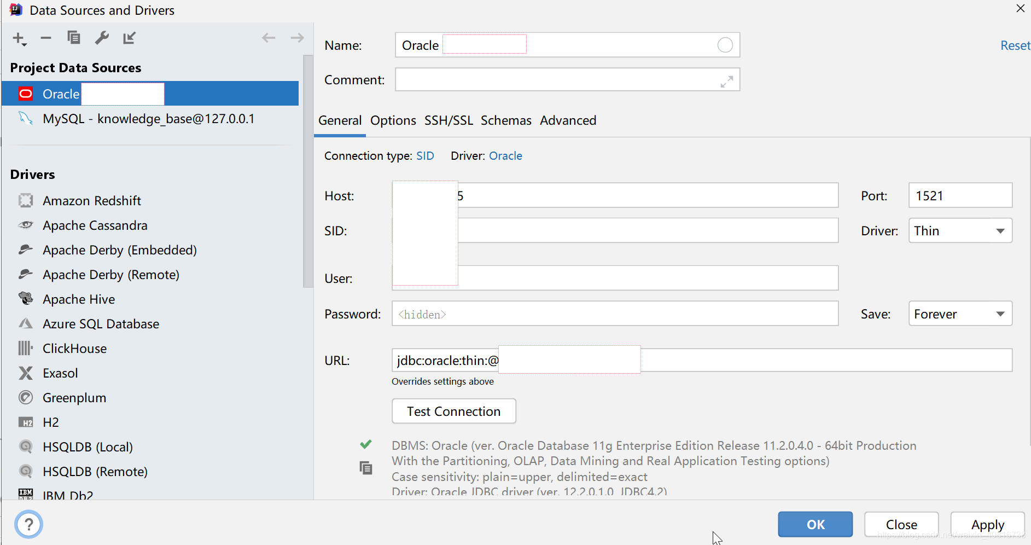Click the H2 driver icon

(x=26, y=422)
